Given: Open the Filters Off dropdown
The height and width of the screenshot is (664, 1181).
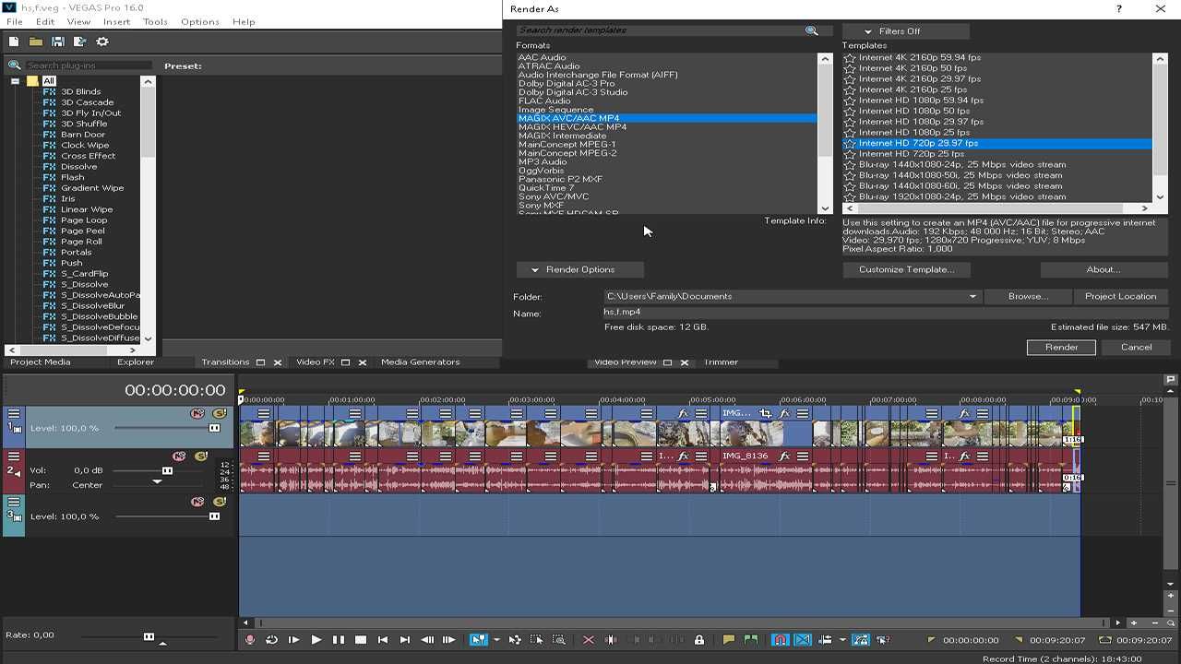Looking at the screenshot, I should coord(905,31).
